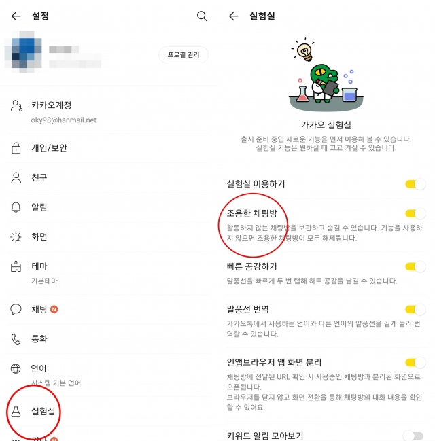Open search with the magnifier icon
This screenshot has height=441, width=435.
pos(202,16)
